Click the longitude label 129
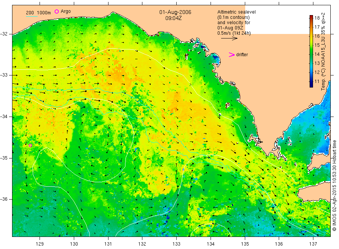 pyautogui.click(x=40, y=244)
